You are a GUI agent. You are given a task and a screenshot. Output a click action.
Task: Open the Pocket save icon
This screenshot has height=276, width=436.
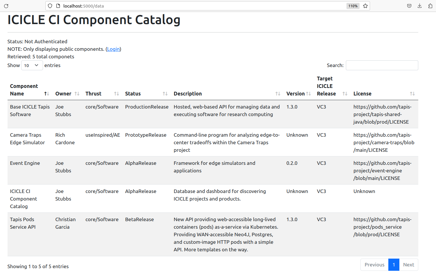point(409,6)
